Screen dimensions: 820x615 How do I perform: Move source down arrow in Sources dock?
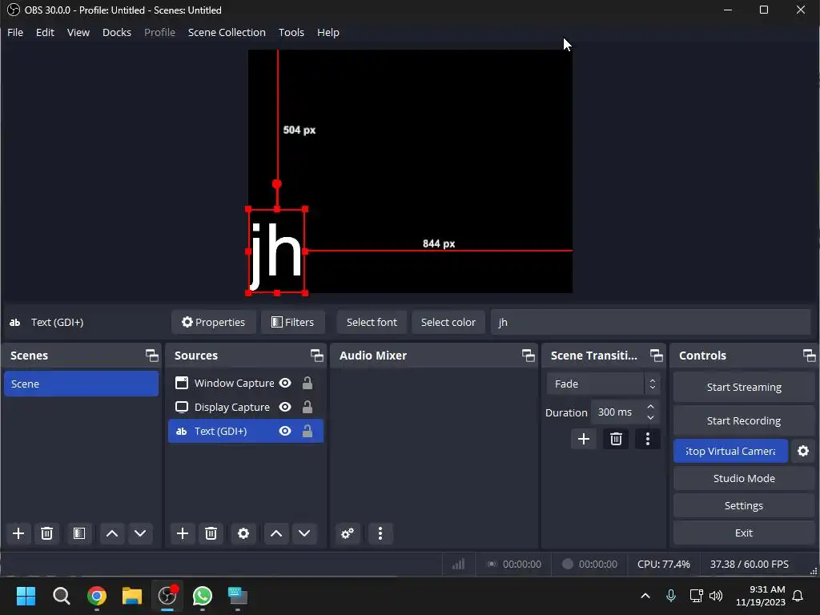click(x=304, y=533)
